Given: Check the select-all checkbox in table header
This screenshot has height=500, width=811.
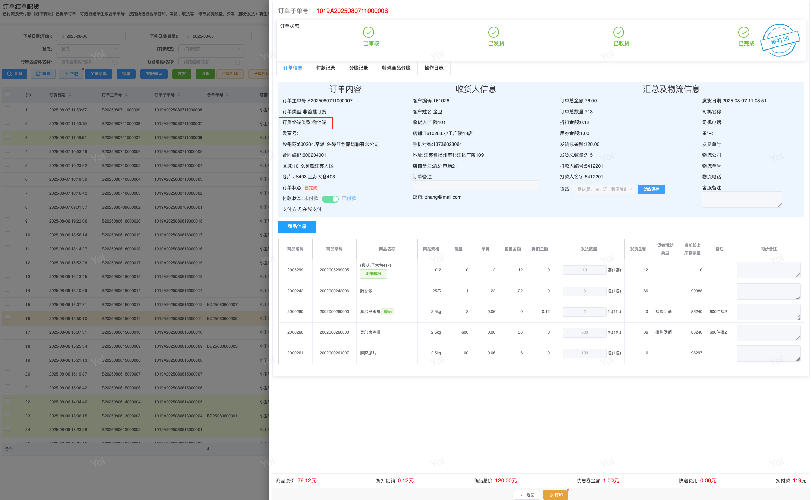Looking at the screenshot, I should pyautogui.click(x=7, y=94).
